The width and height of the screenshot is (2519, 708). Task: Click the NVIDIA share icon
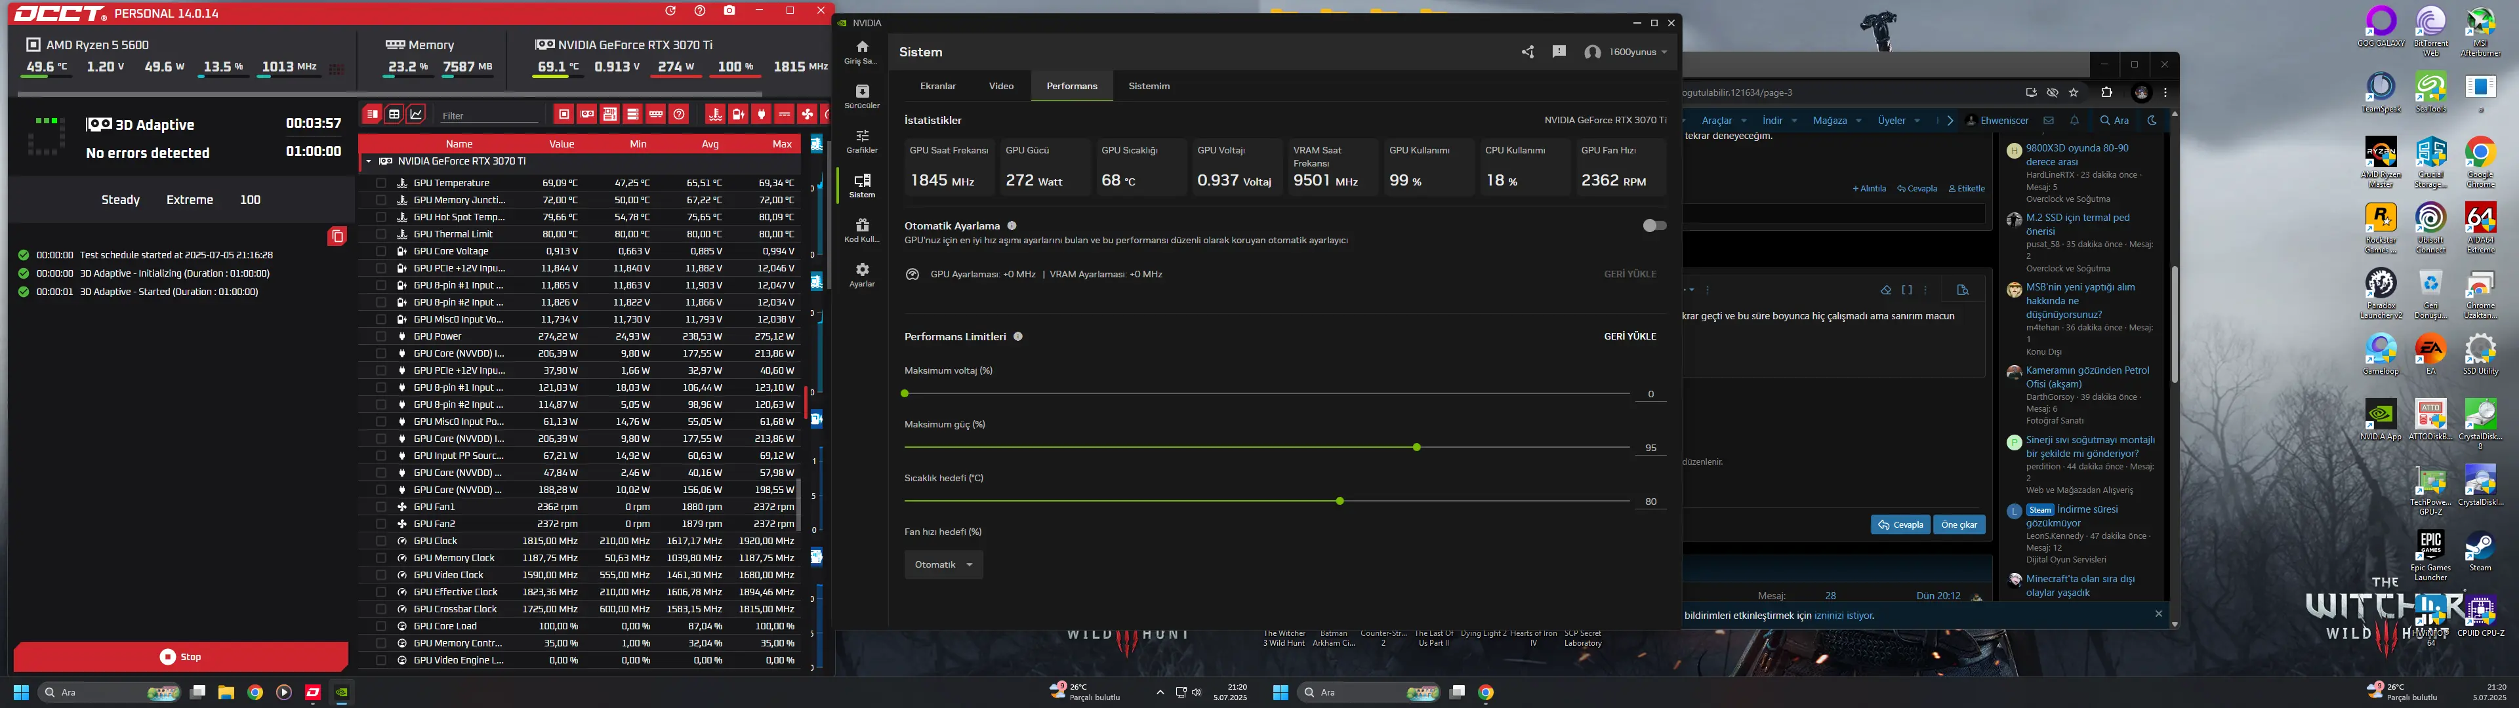point(1527,52)
